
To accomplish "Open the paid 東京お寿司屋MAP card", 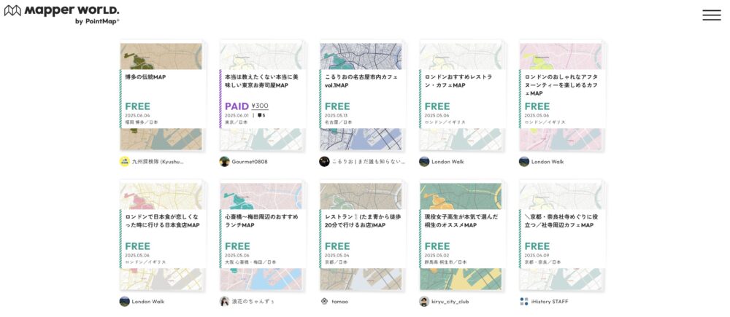I will pyautogui.click(x=261, y=97).
